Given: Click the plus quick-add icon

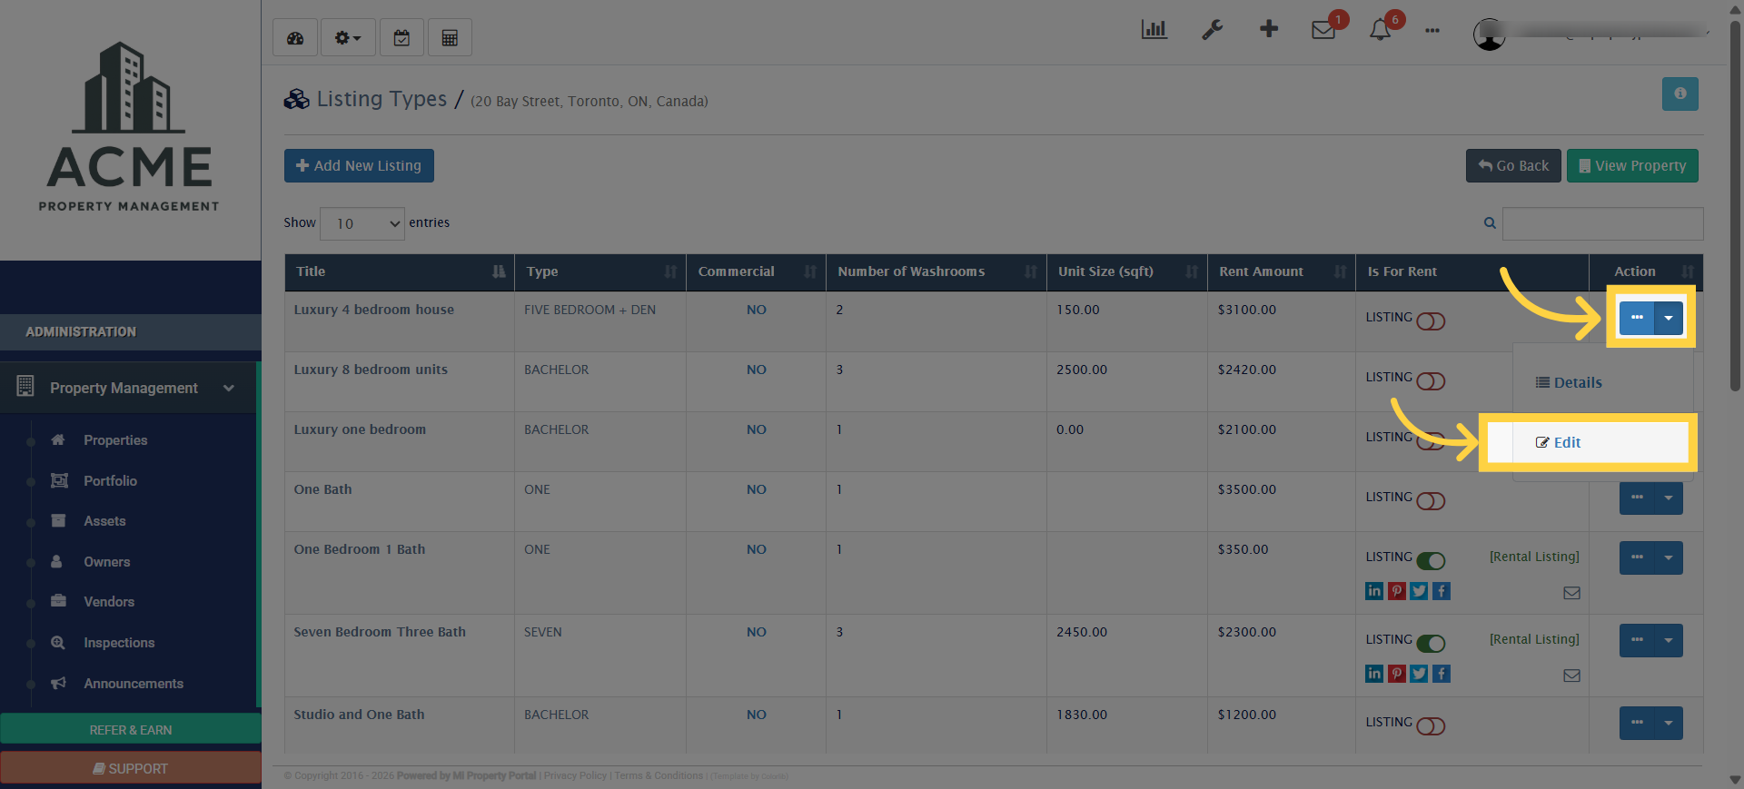Looking at the screenshot, I should tap(1269, 29).
